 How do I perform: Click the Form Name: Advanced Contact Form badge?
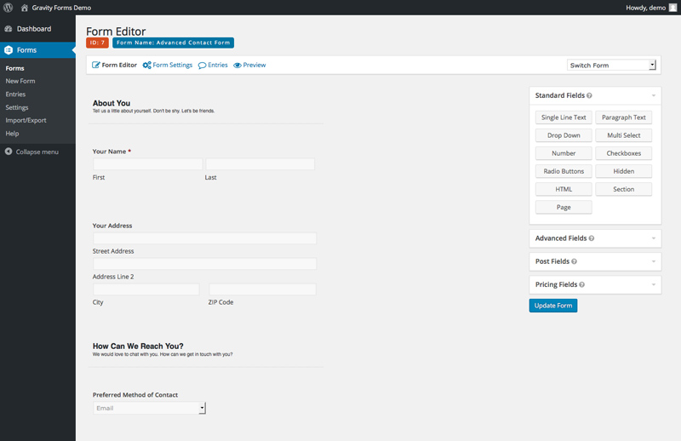(x=174, y=43)
